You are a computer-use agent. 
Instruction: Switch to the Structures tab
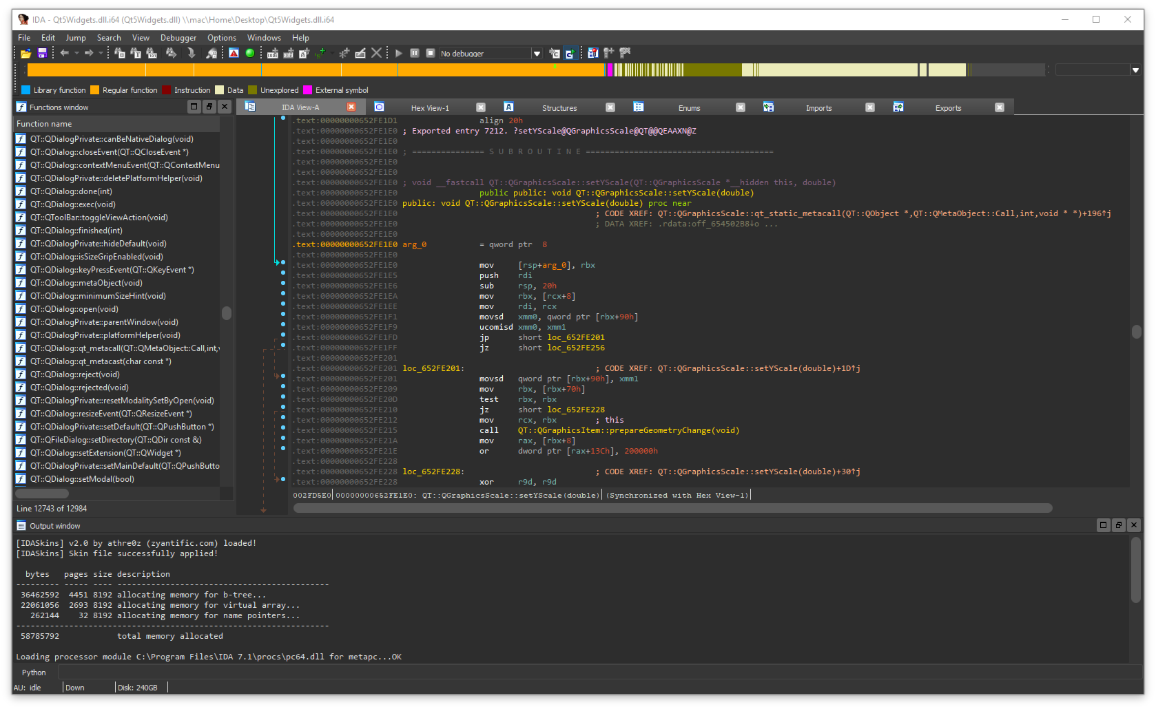559,108
